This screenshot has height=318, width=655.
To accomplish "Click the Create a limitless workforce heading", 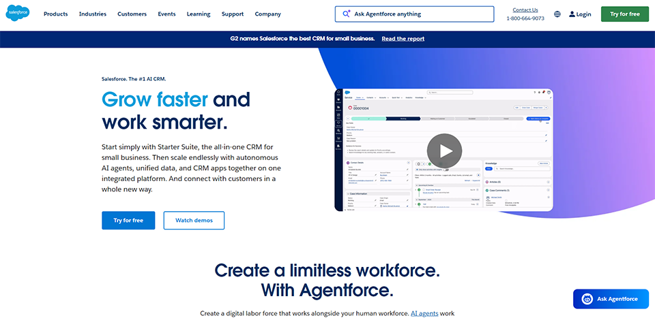I will (327, 280).
